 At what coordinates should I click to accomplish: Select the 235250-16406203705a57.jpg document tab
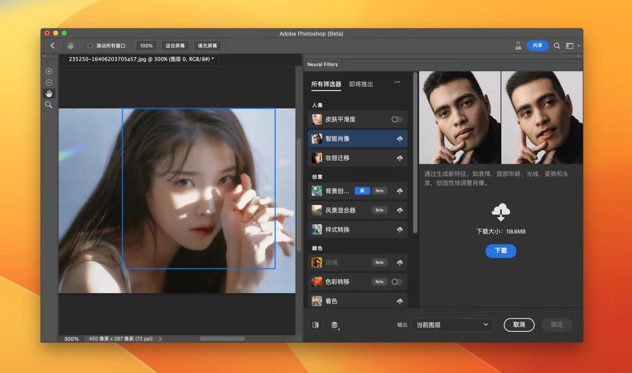(141, 59)
